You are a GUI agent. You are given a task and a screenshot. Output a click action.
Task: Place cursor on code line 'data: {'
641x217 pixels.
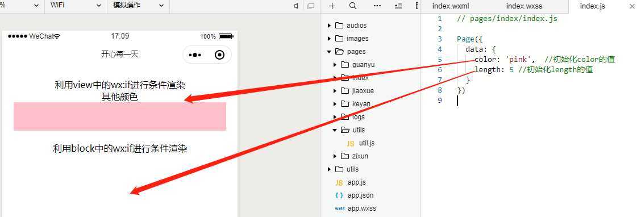480,49
